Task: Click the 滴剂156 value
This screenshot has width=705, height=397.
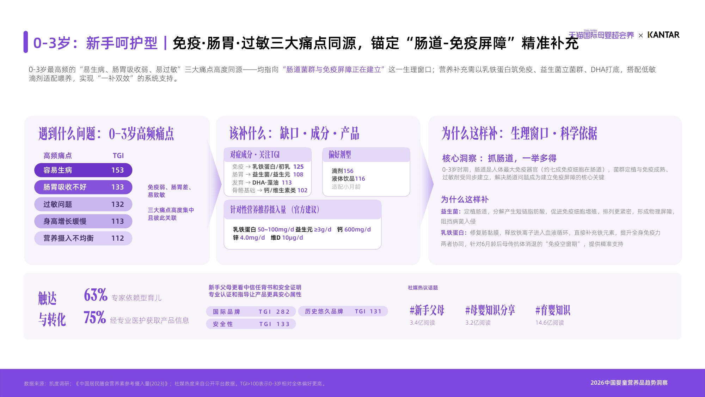Action: click(342, 171)
